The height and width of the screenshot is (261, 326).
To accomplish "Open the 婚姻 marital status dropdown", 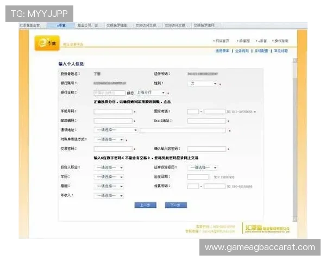I will pos(109,187).
